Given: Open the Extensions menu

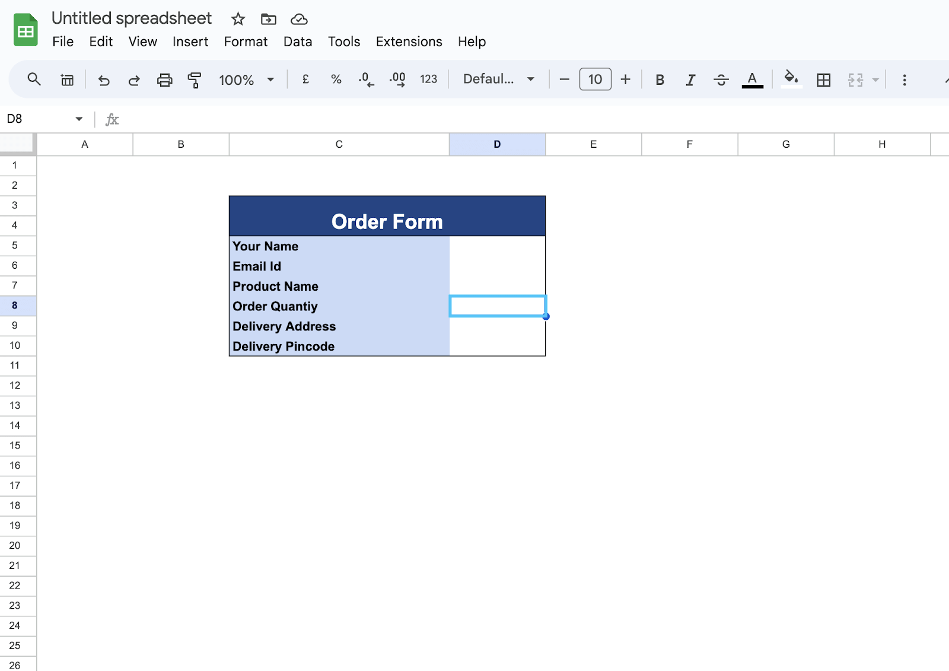Looking at the screenshot, I should tap(408, 42).
